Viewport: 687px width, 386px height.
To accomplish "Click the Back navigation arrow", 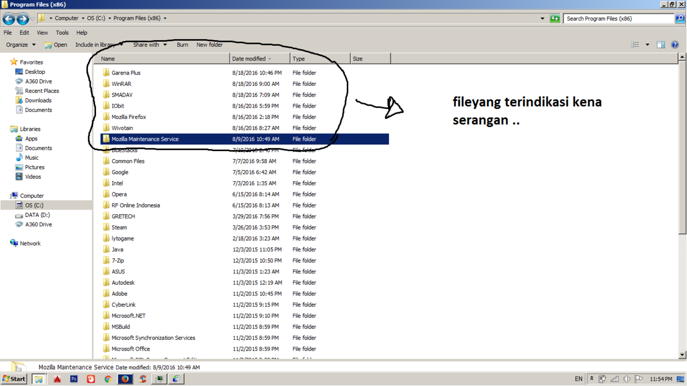I will [9, 19].
